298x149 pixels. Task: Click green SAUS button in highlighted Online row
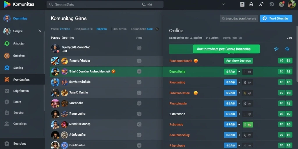tap(230, 72)
